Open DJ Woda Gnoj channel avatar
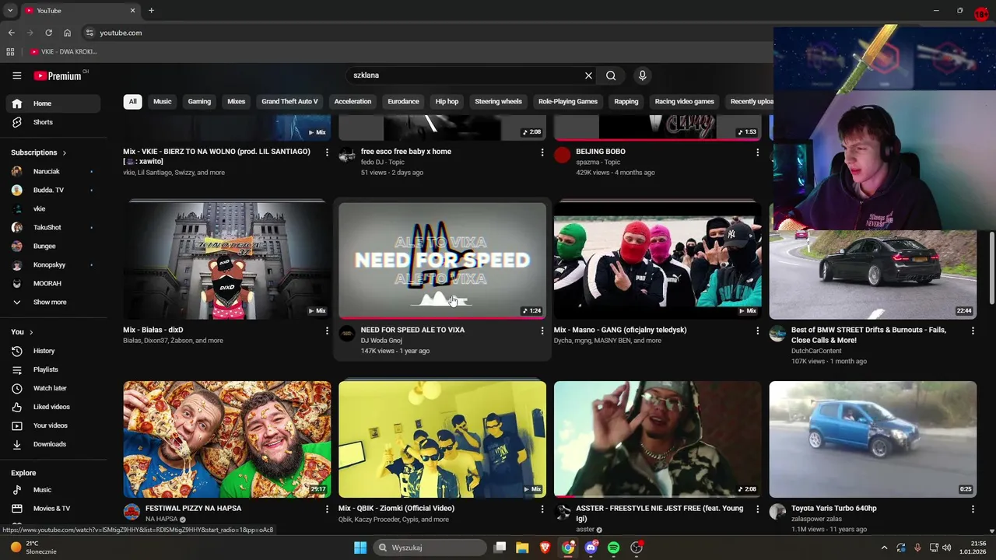Viewport: 996px width, 560px height. pos(347,334)
